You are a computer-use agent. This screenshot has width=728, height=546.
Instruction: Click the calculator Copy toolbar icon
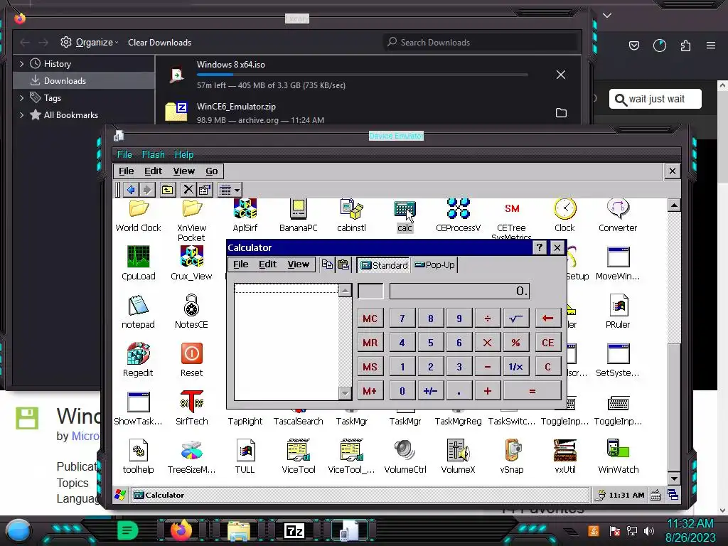point(327,264)
